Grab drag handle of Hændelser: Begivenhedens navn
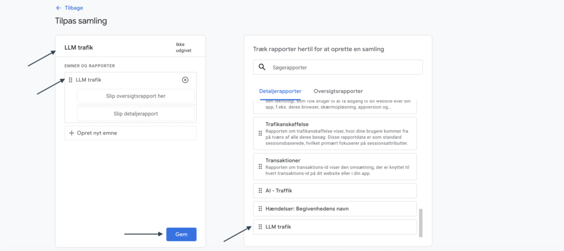This screenshot has height=251, width=564. (x=260, y=209)
